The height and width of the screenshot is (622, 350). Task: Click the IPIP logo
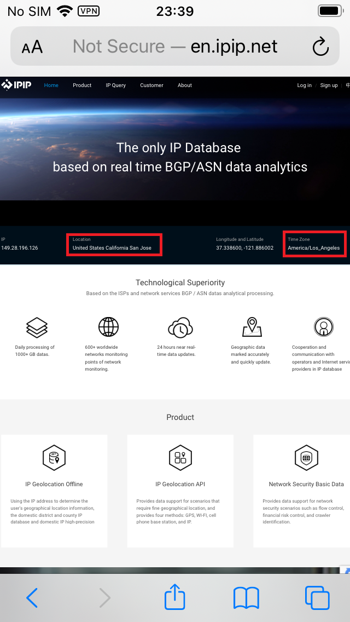click(16, 85)
